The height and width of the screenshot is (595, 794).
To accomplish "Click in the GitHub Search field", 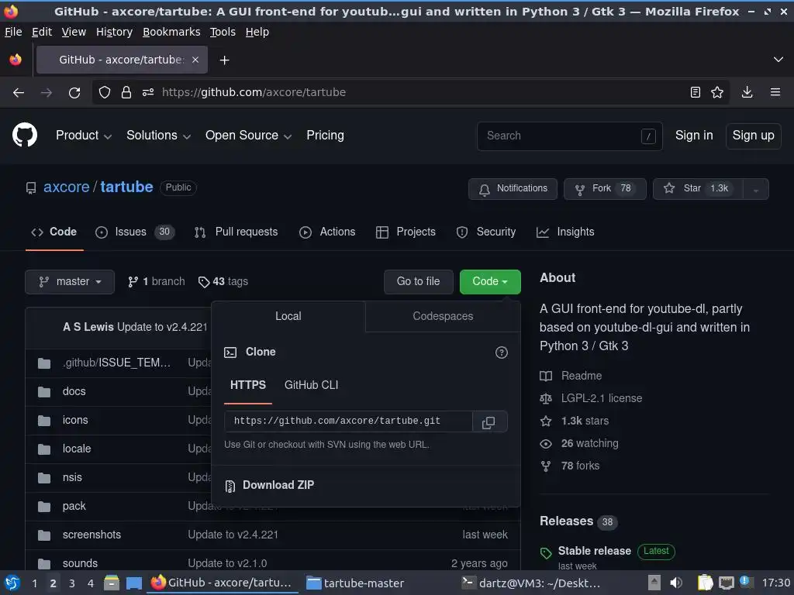I will 569,136.
